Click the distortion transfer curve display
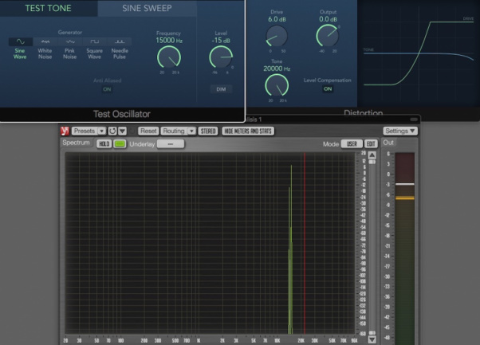The image size is (480, 345). tap(419, 53)
